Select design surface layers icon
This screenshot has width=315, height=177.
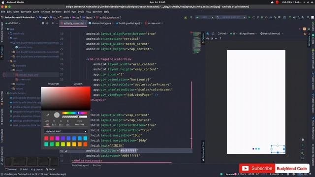point(208,33)
